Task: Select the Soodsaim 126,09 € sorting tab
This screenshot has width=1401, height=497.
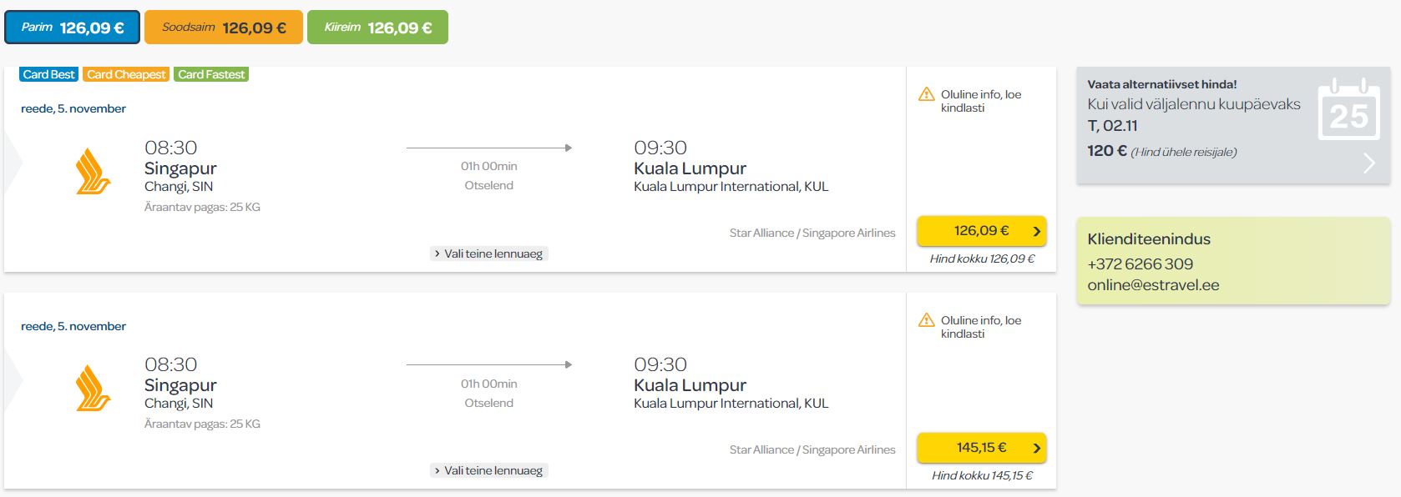Action: coord(224,28)
